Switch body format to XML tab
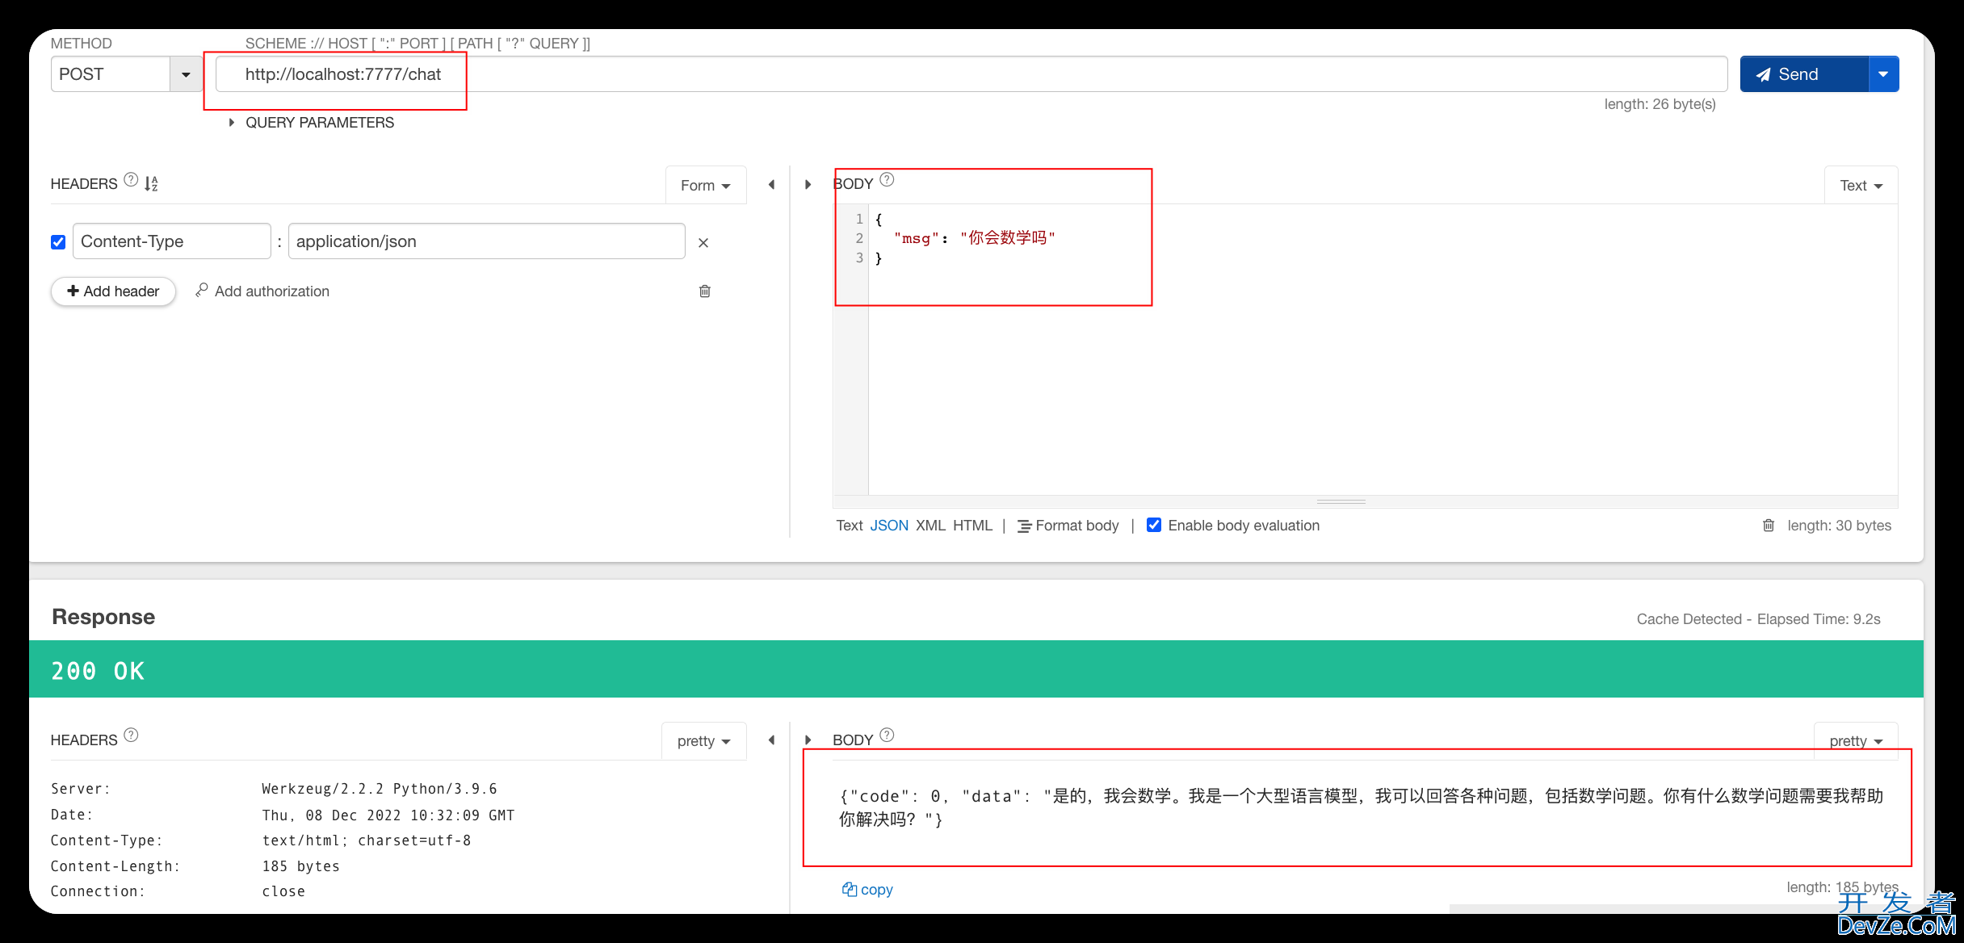 (x=930, y=526)
